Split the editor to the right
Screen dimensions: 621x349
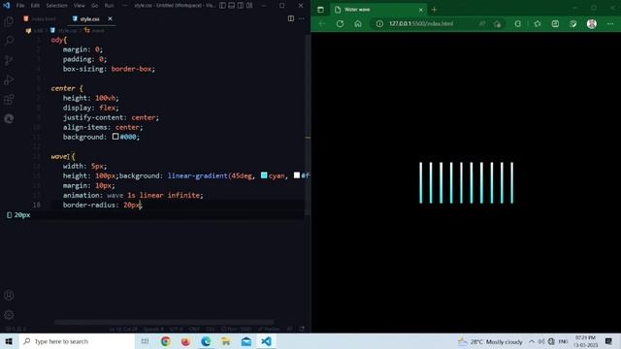291,18
